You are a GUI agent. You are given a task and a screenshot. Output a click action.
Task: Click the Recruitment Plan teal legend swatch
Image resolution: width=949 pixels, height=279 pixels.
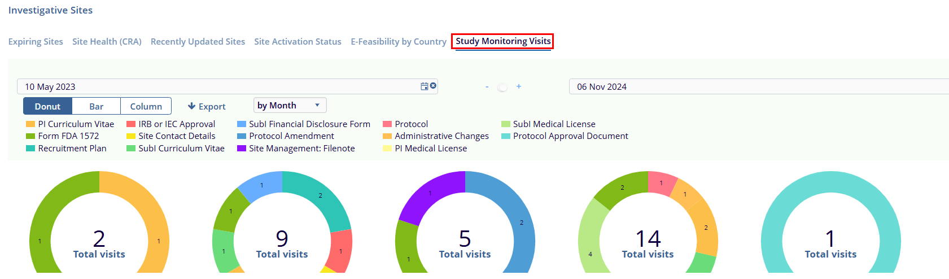tap(30, 149)
